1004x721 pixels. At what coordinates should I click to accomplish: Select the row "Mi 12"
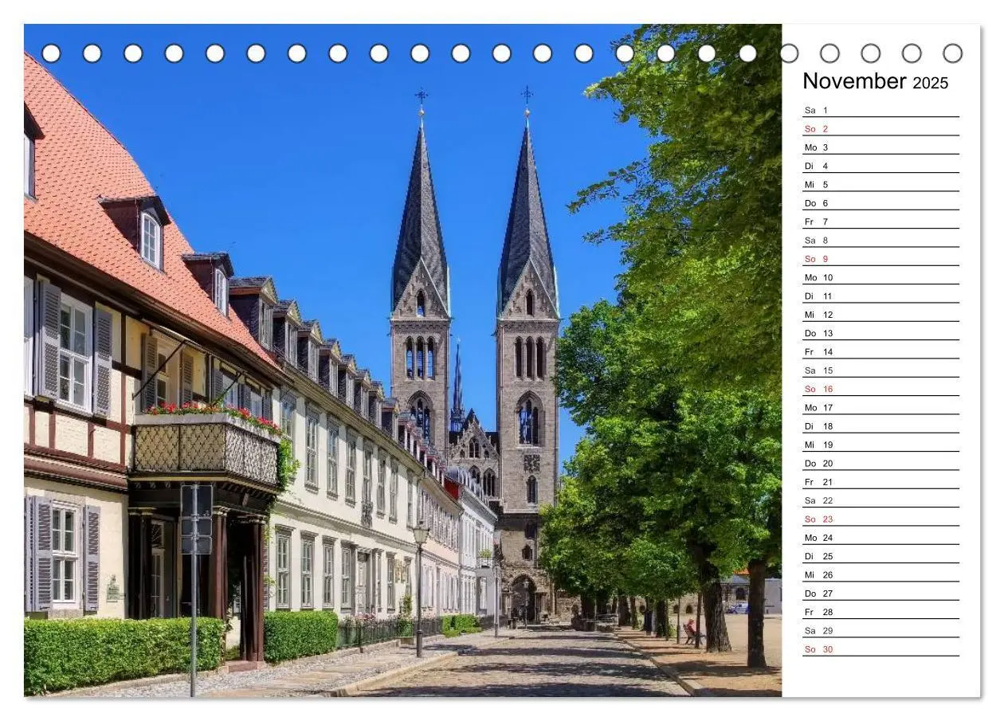point(880,315)
